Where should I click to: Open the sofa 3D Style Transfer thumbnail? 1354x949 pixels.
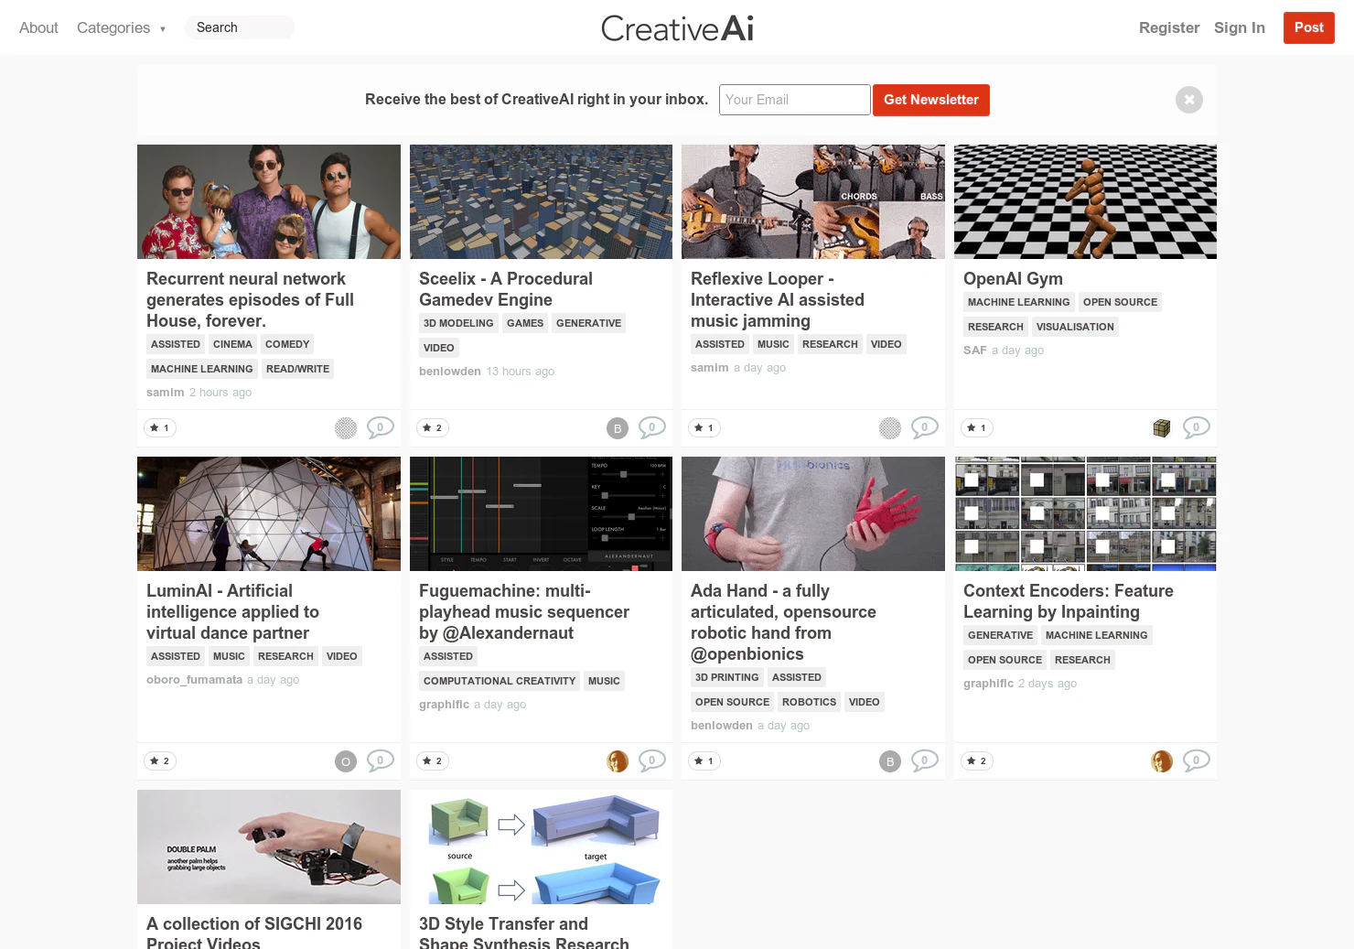point(541,847)
